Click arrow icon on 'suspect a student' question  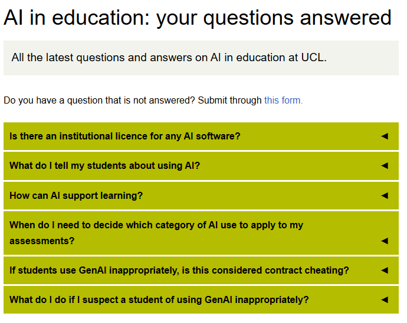pyautogui.click(x=385, y=300)
